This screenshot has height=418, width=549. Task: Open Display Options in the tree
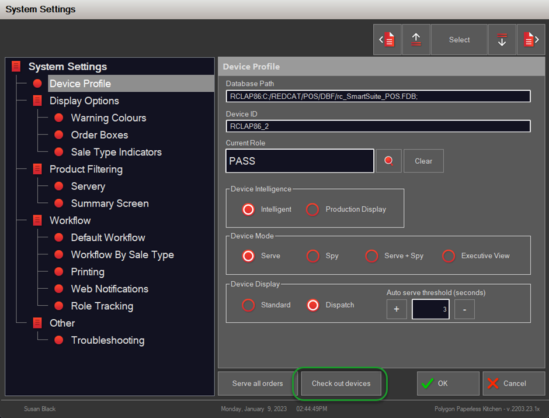pos(84,101)
